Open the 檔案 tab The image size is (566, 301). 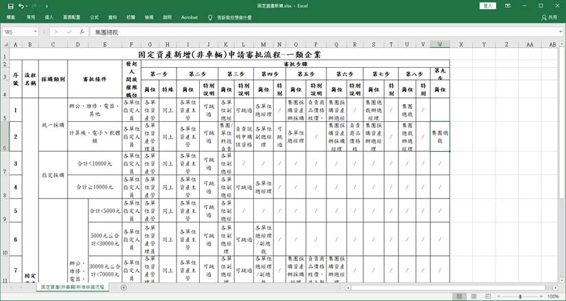coord(11,17)
